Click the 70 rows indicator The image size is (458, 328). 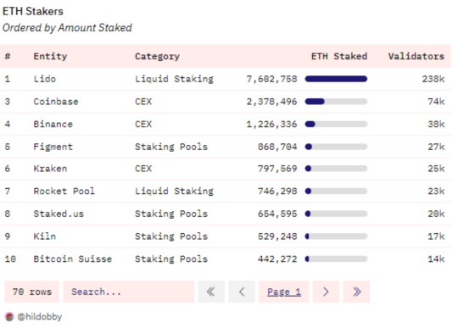coord(32,292)
